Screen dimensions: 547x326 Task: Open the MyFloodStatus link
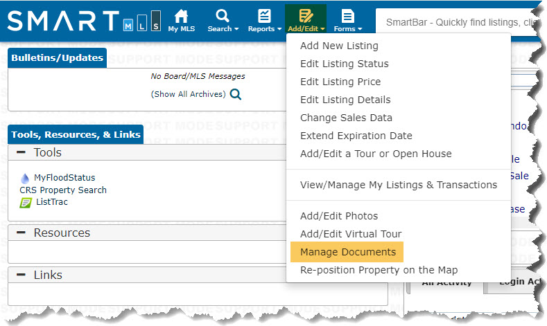(64, 178)
